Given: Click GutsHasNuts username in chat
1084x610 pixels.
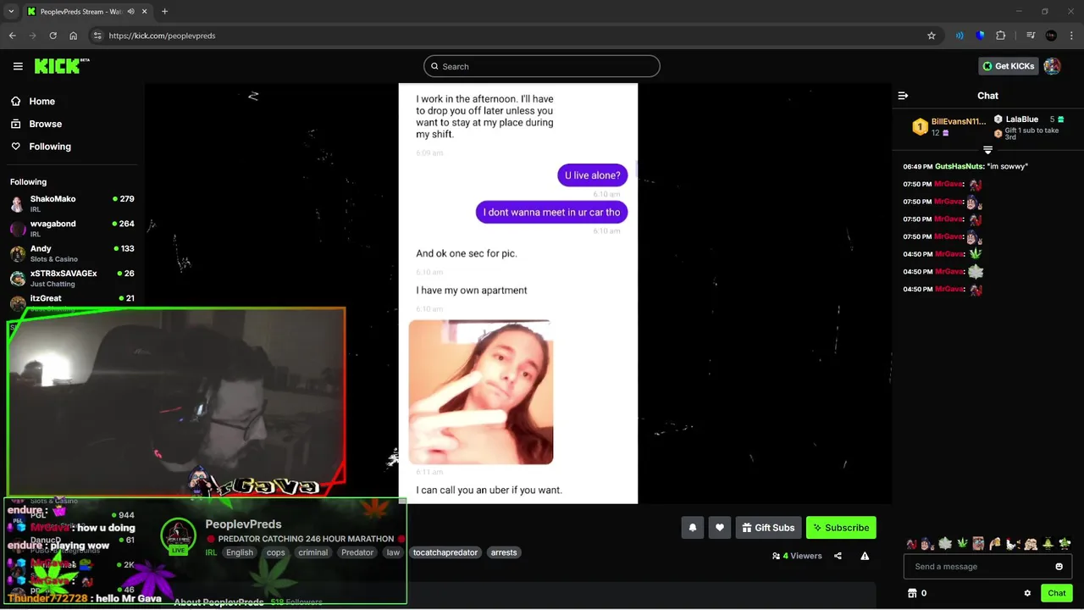Looking at the screenshot, I should tap(960, 167).
